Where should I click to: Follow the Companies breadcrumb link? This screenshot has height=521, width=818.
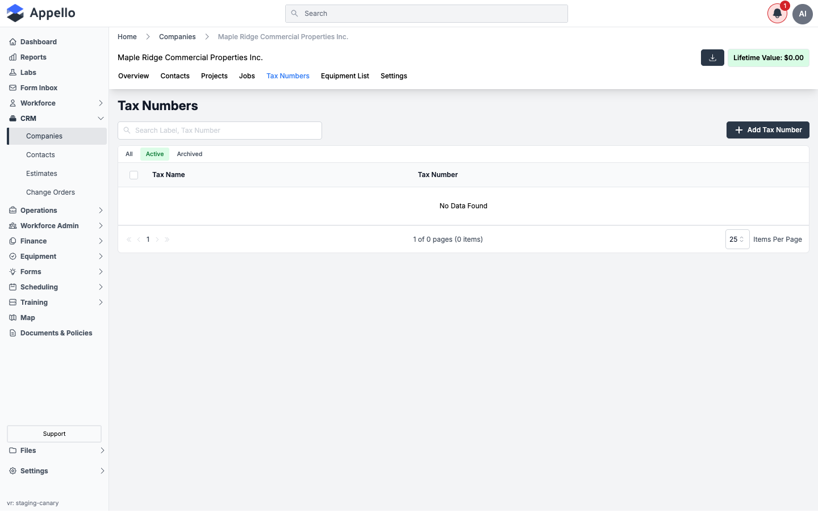pos(177,37)
